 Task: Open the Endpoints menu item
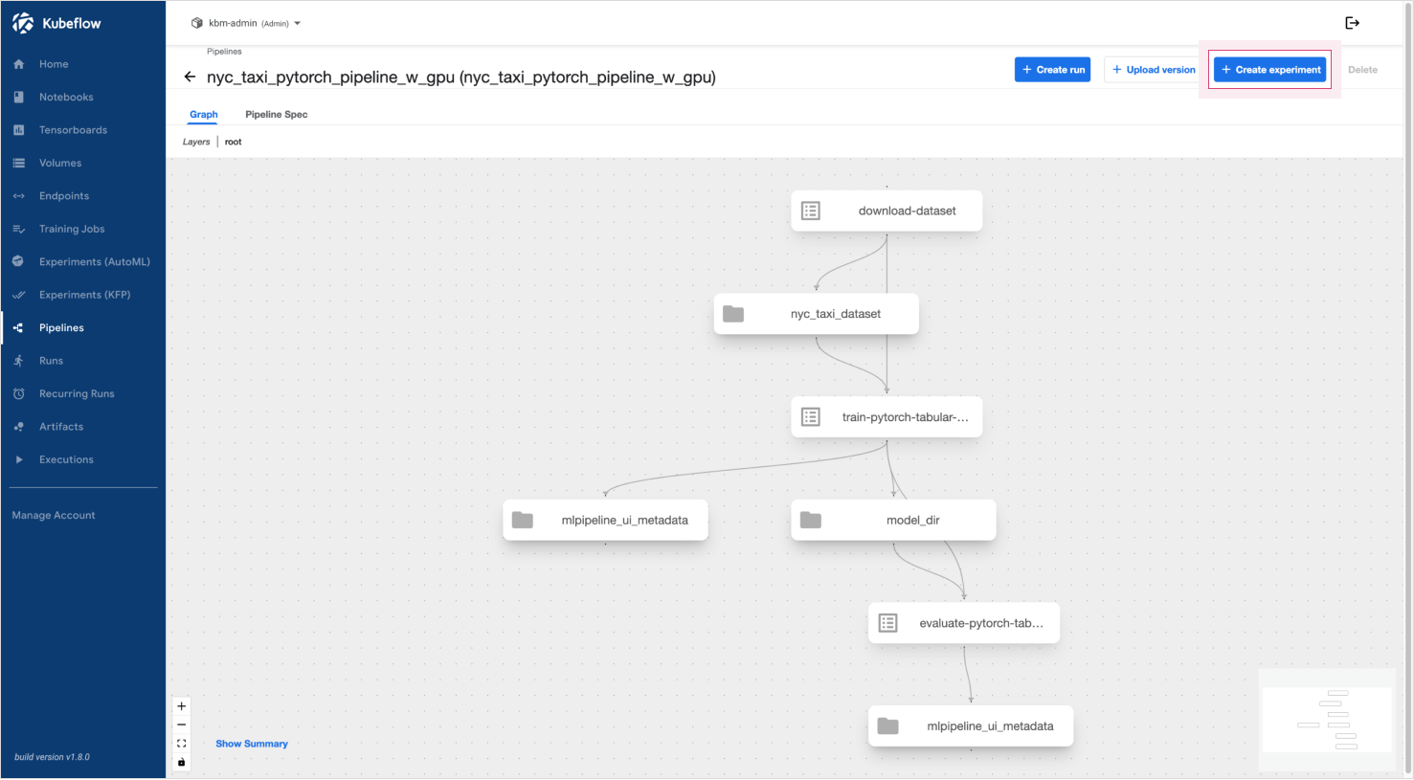[x=83, y=196]
